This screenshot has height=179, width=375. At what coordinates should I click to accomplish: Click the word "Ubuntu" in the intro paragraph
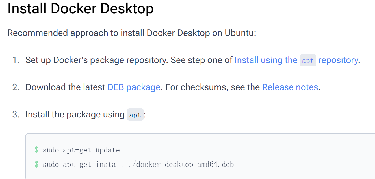tap(239, 33)
